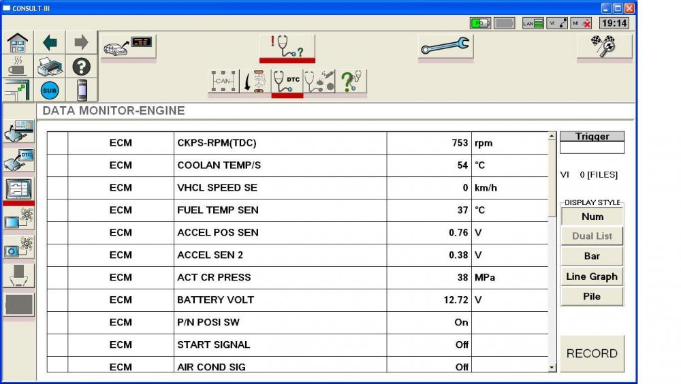
Task: Open the printer icon to print
Action: point(50,67)
